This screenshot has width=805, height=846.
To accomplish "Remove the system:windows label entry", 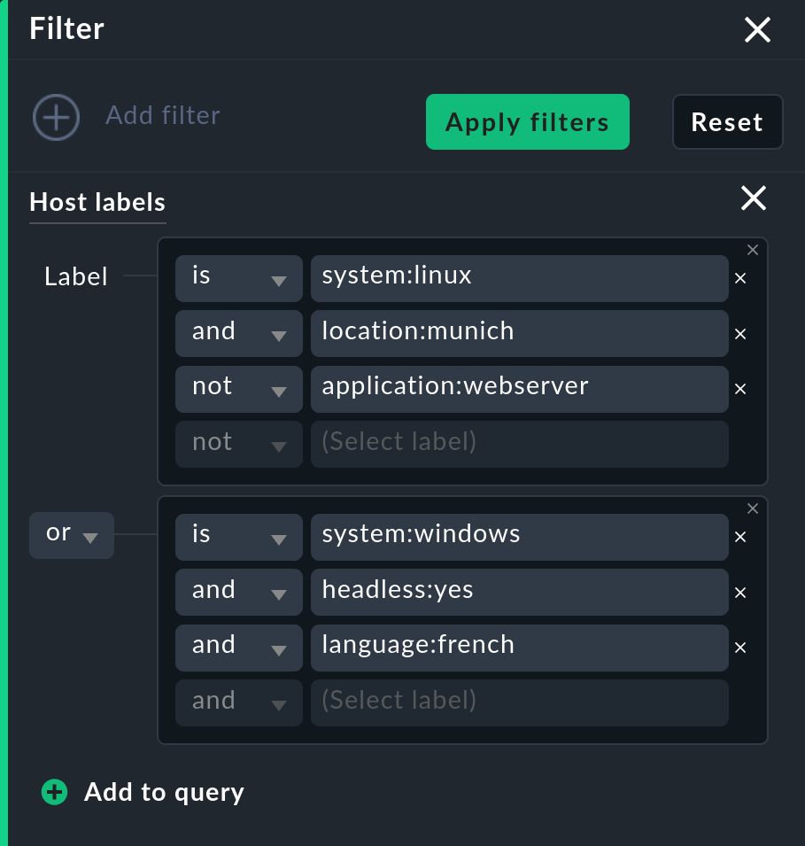I will (740, 537).
